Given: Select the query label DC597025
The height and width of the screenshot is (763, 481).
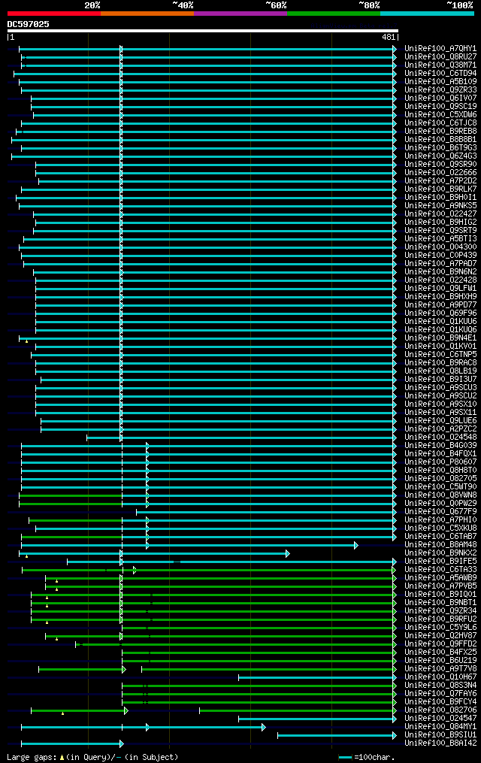Looking at the screenshot, I should 29,24.
